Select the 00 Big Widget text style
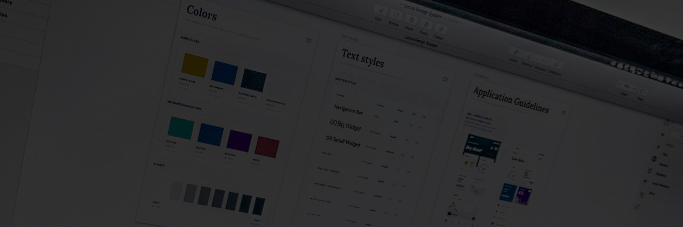 pyautogui.click(x=345, y=125)
